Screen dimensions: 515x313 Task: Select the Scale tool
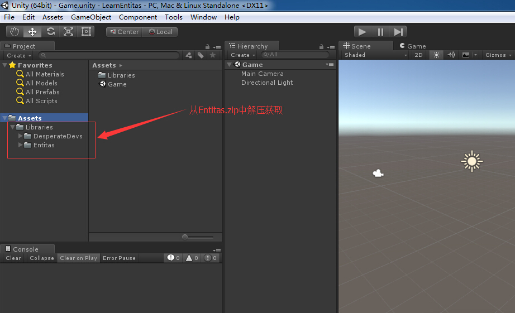coord(68,32)
